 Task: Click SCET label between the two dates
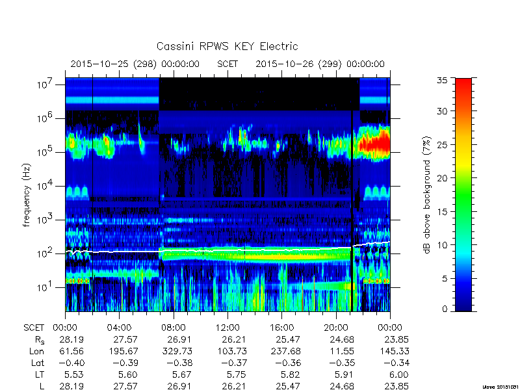(x=227, y=64)
